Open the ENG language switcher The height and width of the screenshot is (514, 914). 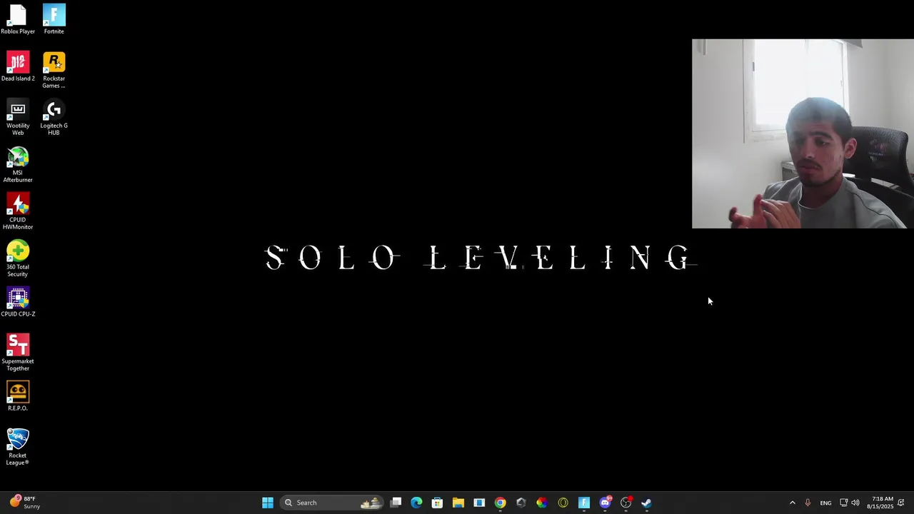825,503
